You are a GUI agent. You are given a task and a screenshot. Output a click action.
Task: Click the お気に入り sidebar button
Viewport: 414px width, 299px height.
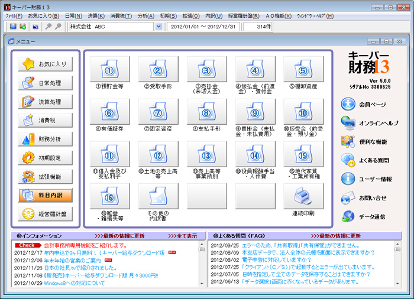coord(45,64)
